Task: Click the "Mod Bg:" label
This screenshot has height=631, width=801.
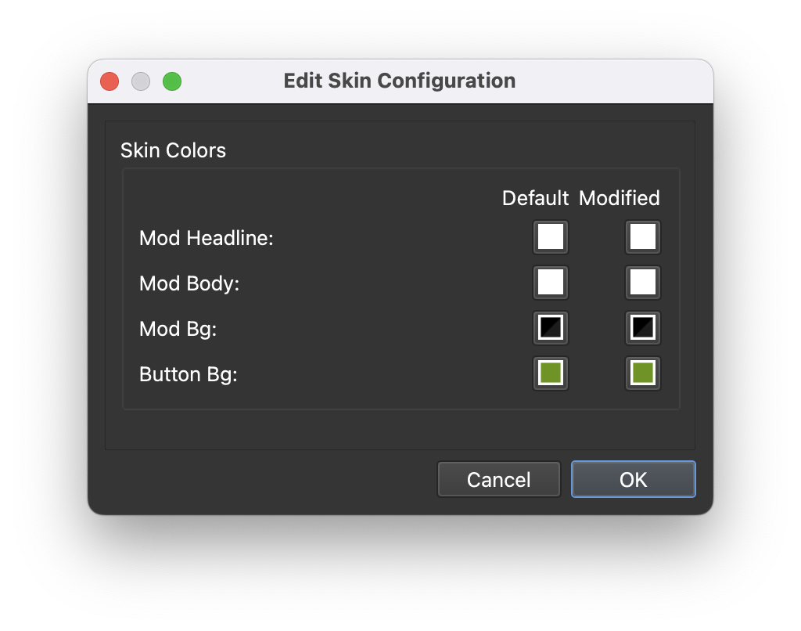Action: pos(178,329)
